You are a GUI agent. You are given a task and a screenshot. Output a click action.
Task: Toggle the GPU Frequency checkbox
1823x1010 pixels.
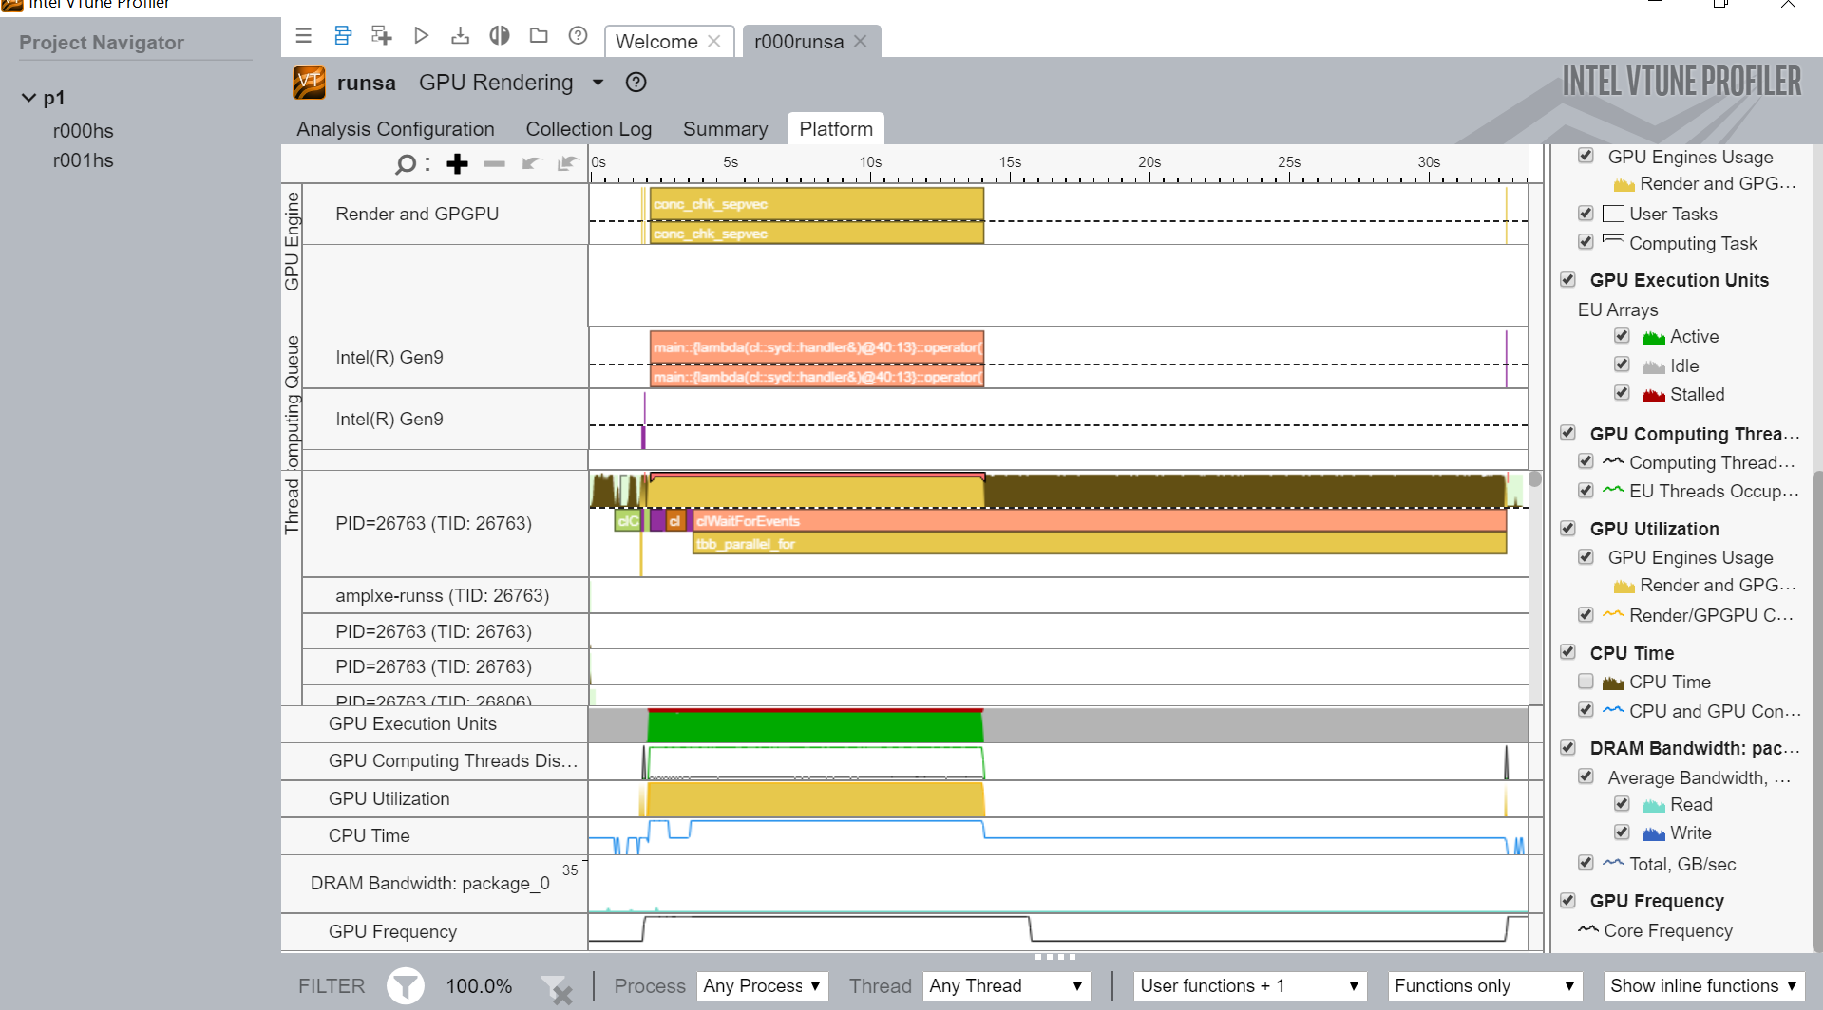(1568, 901)
